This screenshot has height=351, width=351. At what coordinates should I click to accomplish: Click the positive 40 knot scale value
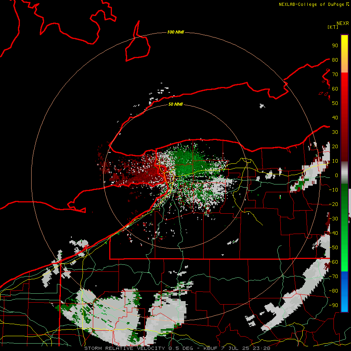point(335,117)
